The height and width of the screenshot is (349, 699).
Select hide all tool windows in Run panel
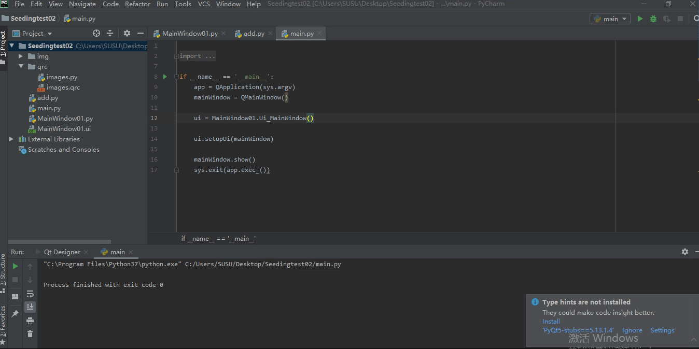click(x=15, y=296)
